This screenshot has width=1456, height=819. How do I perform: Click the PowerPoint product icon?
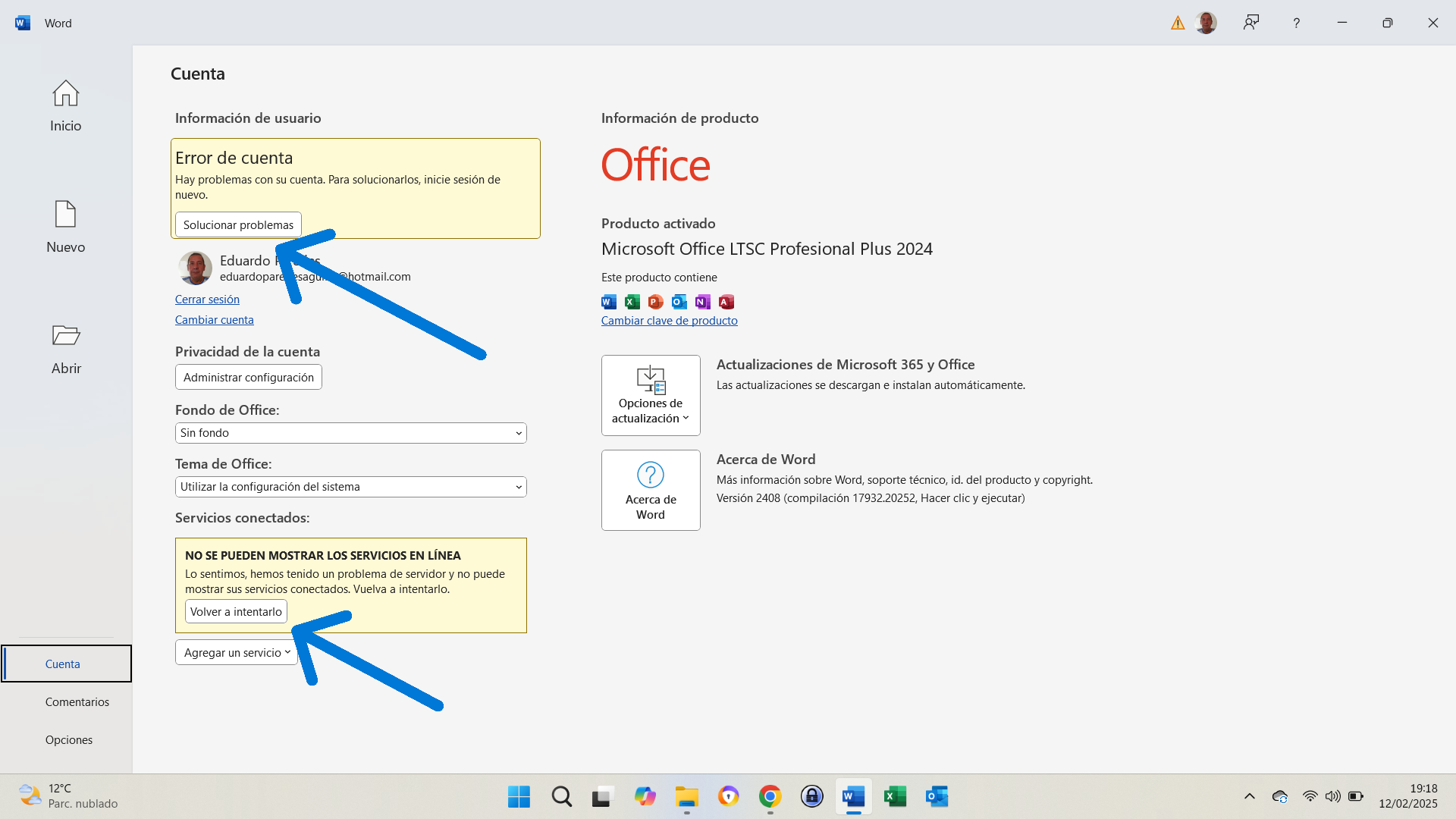tap(656, 302)
